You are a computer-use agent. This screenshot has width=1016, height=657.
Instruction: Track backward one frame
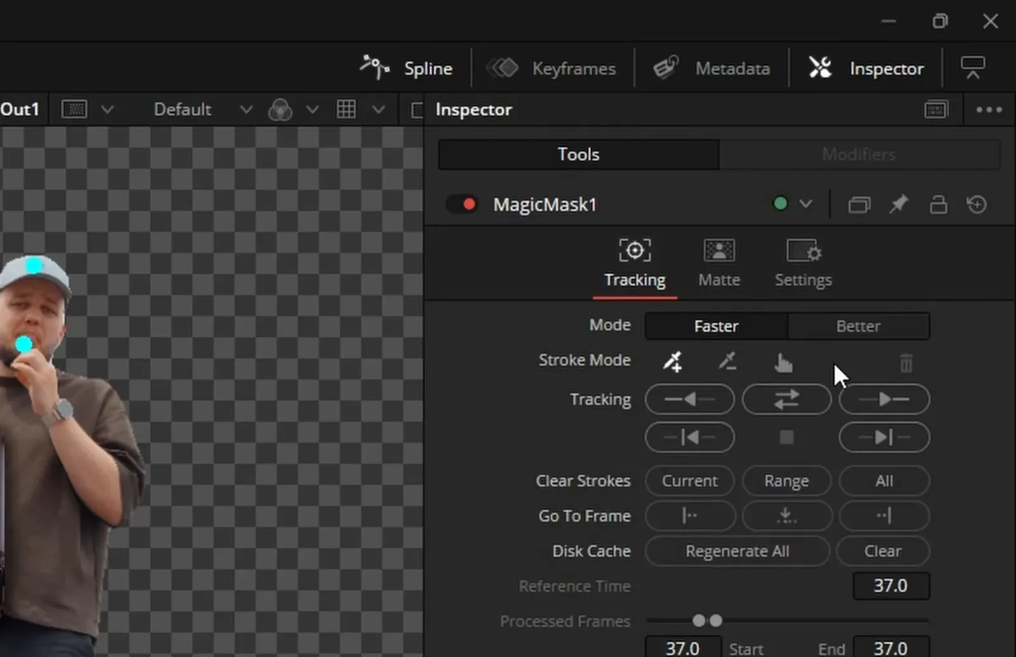[690, 437]
